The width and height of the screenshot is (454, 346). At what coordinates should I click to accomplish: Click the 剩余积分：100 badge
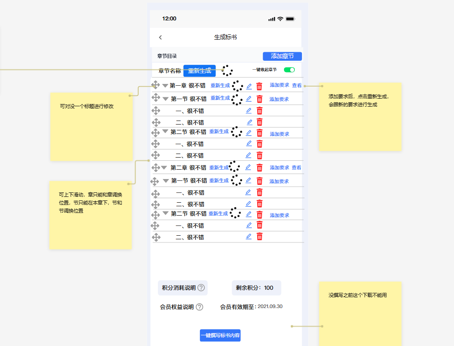(256, 288)
